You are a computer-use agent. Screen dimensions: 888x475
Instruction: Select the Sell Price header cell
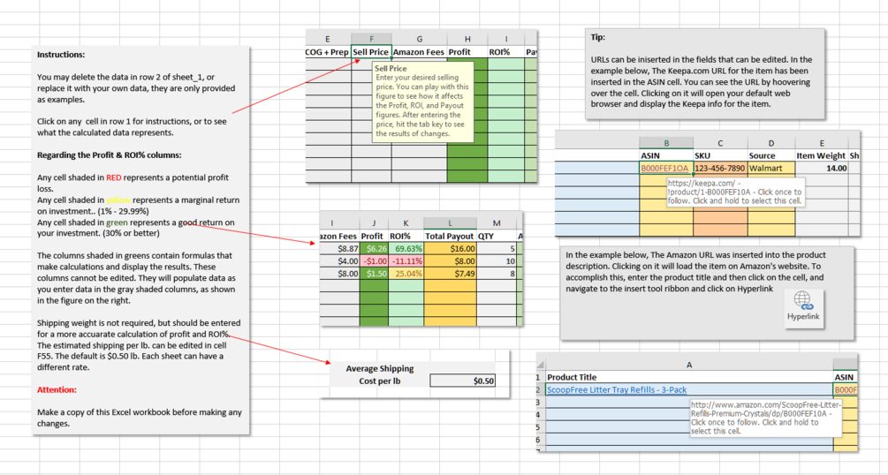click(371, 52)
